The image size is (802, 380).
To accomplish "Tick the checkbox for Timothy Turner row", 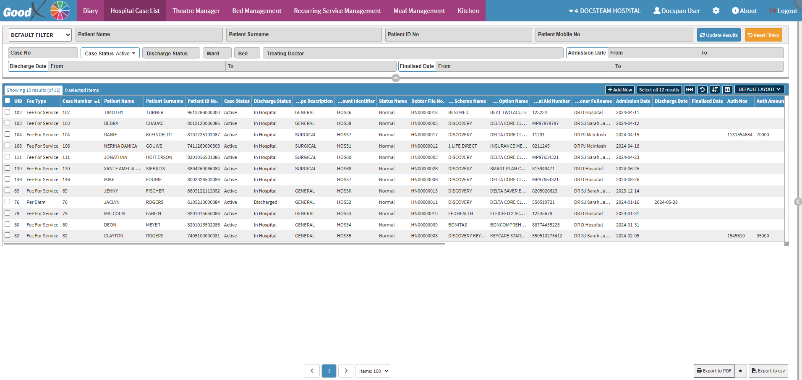I will tap(8, 112).
